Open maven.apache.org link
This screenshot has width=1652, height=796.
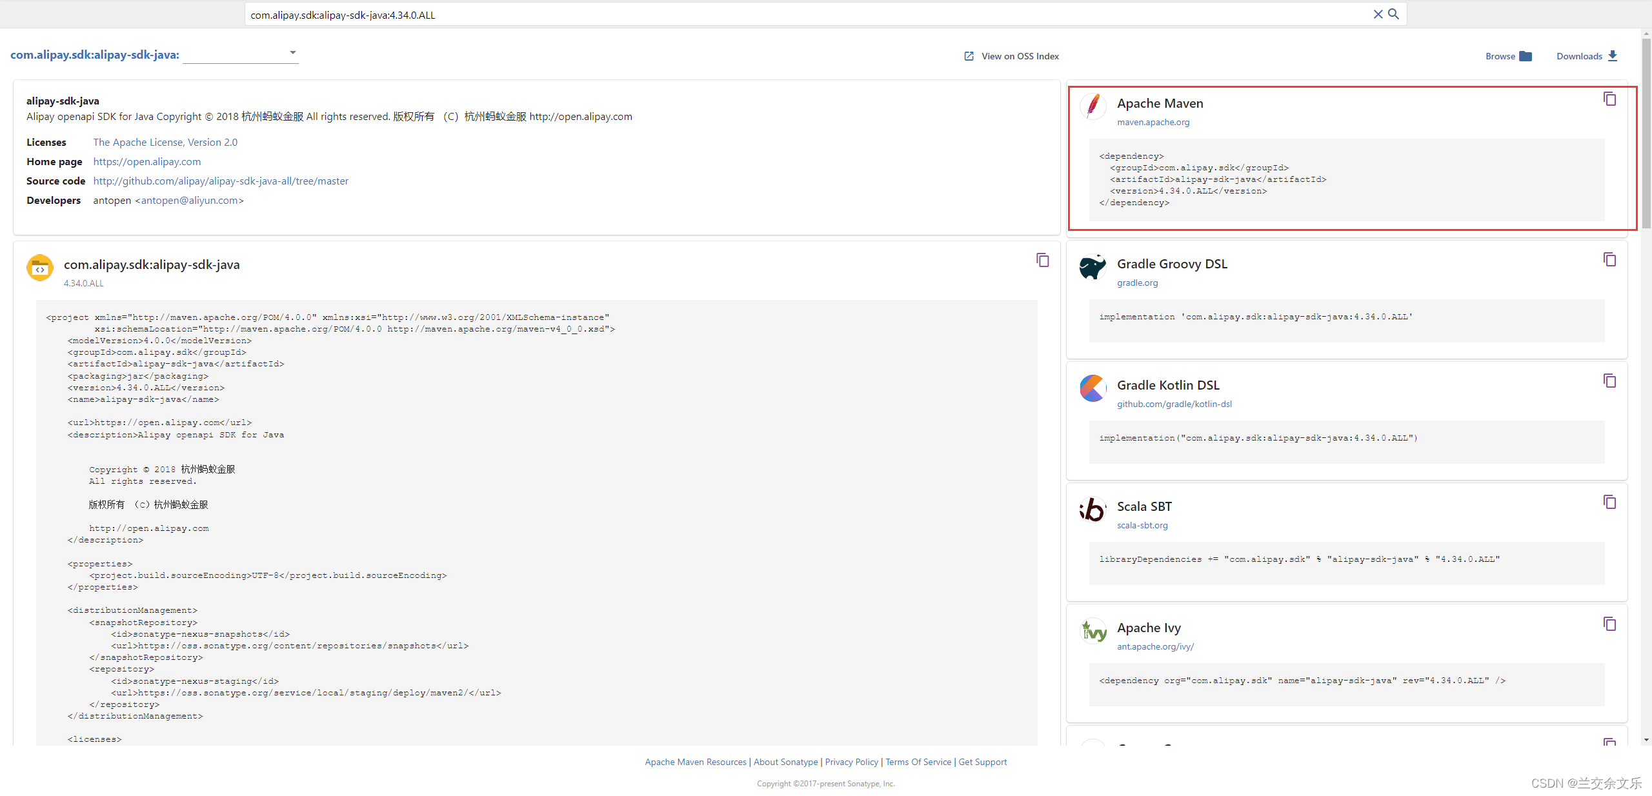(1153, 122)
